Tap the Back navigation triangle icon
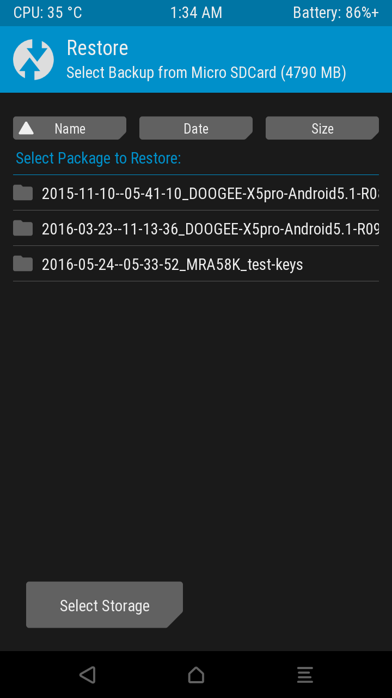392x698 pixels. (x=87, y=675)
